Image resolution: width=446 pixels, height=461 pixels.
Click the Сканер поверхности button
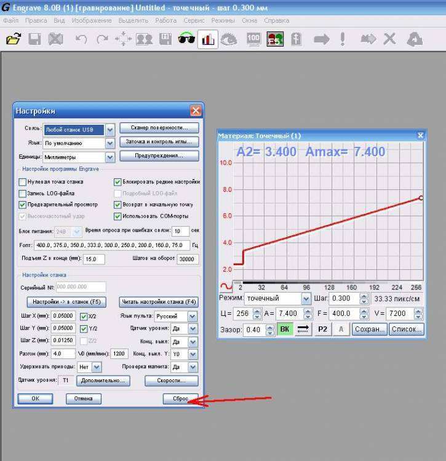click(x=159, y=128)
